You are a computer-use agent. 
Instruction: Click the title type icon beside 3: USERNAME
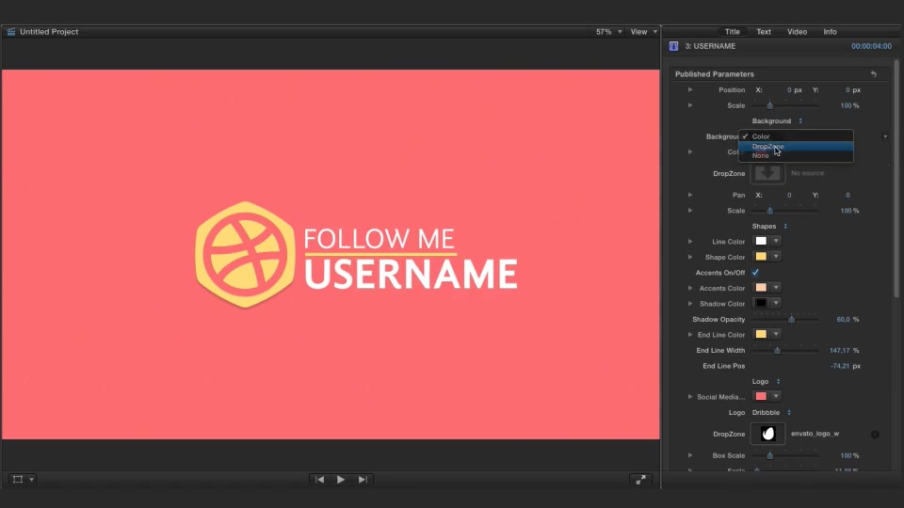[x=673, y=46]
